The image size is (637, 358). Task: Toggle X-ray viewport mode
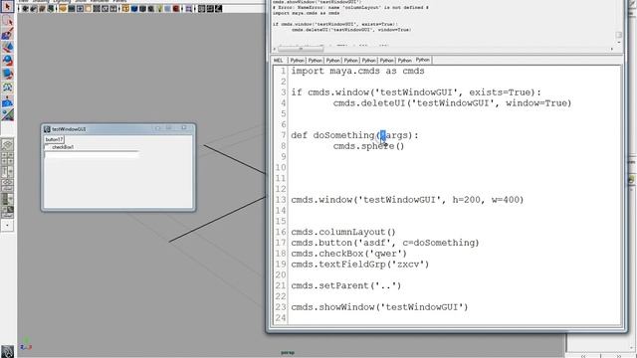pyautogui.click(x=201, y=9)
